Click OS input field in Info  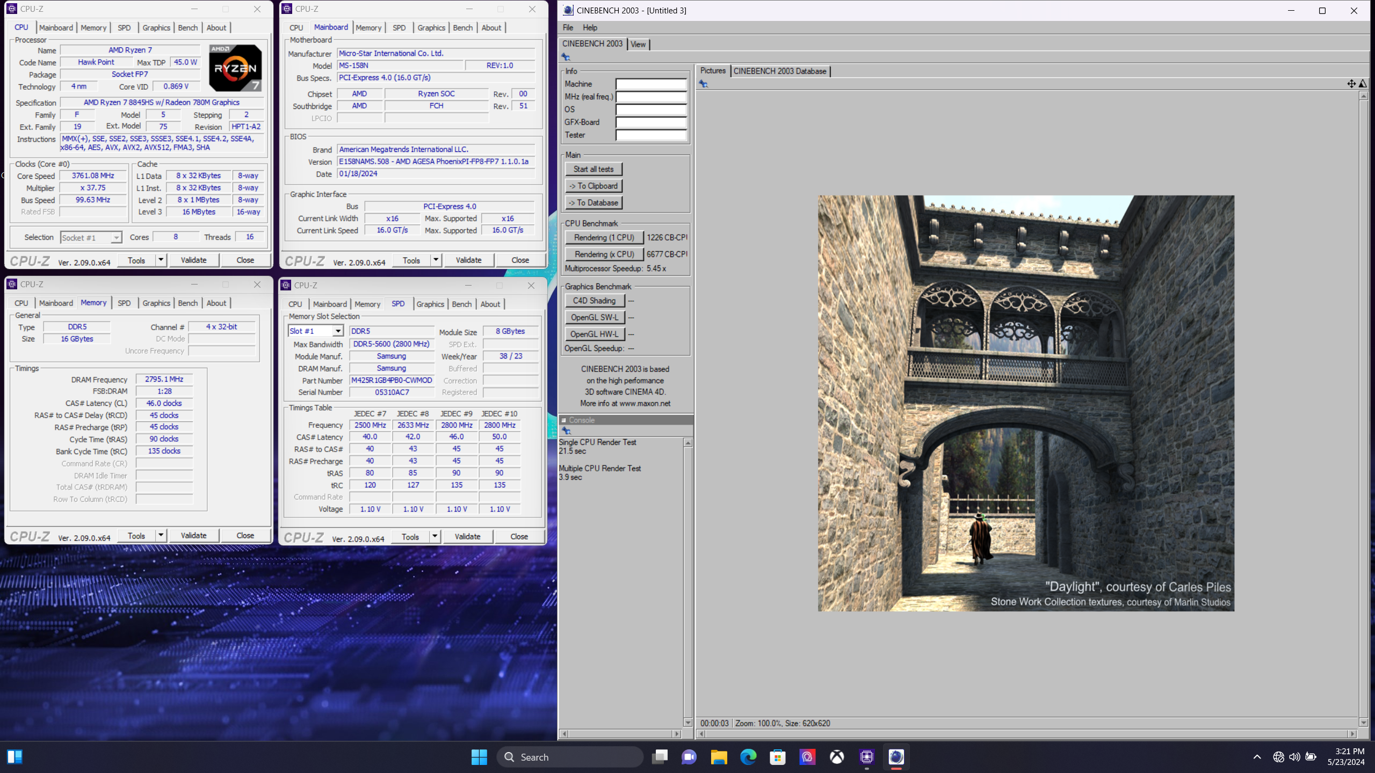pyautogui.click(x=651, y=110)
